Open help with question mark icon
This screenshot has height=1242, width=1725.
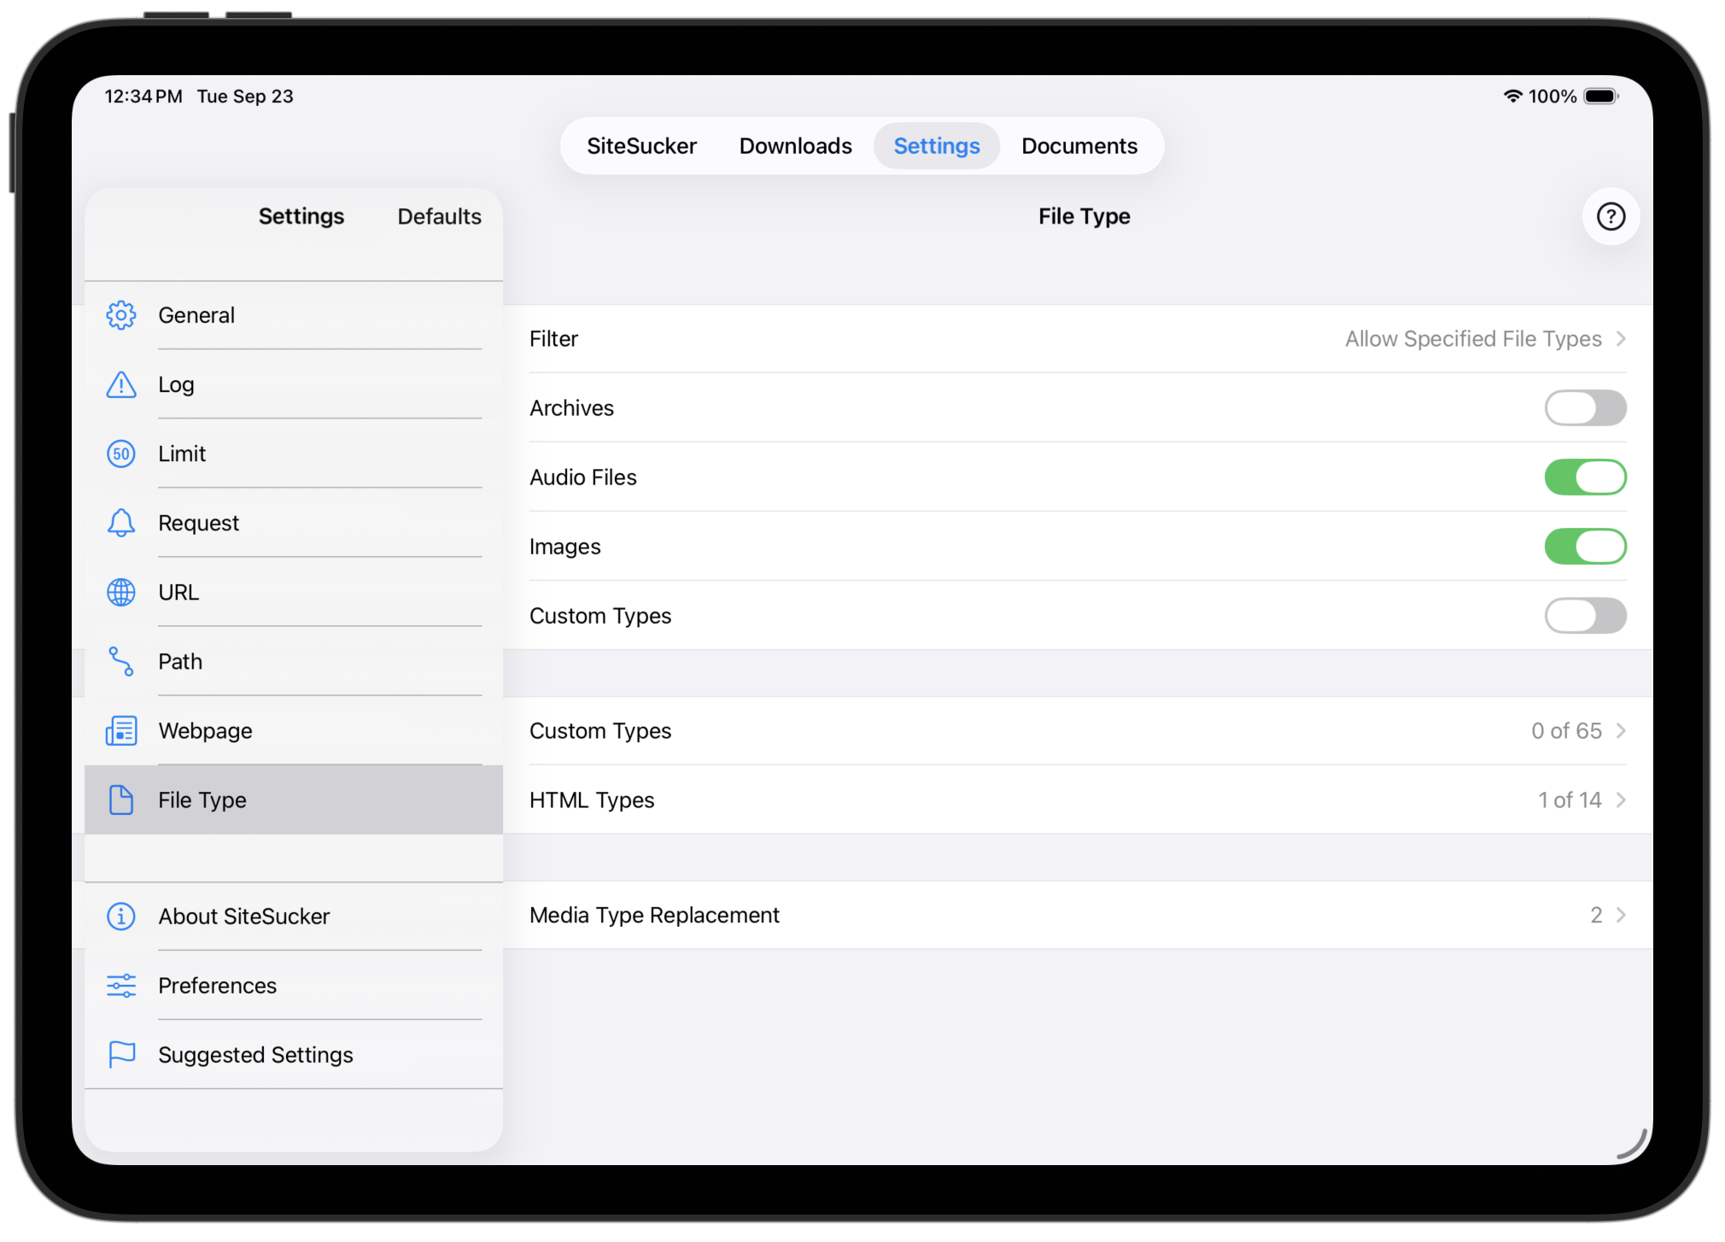[1611, 217]
